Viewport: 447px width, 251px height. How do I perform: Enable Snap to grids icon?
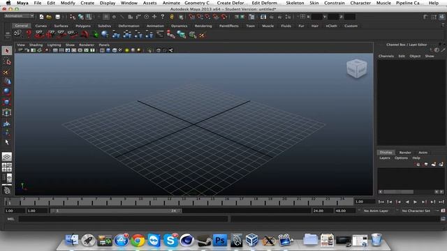click(191, 17)
